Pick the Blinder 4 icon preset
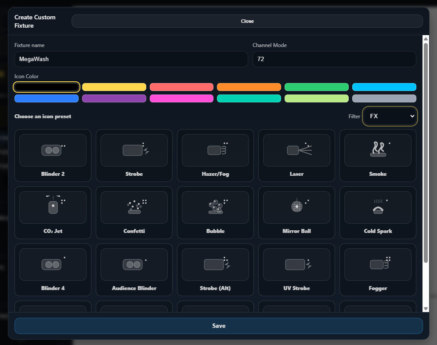The height and width of the screenshot is (345, 437). click(53, 270)
